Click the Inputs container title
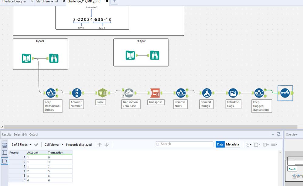 coord(40,41)
